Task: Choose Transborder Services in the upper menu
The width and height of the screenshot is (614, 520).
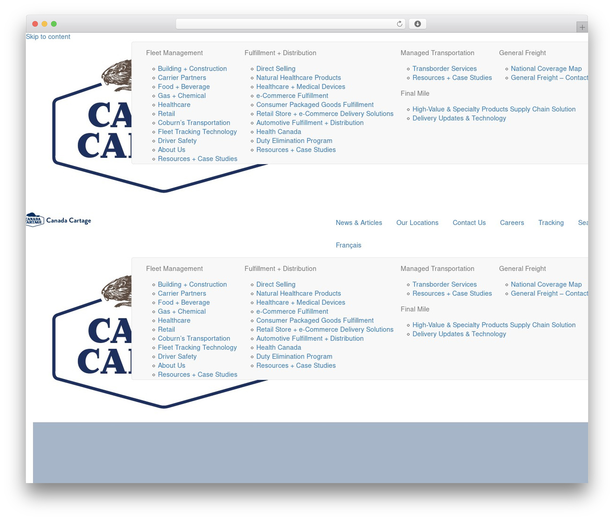Action: click(x=445, y=69)
